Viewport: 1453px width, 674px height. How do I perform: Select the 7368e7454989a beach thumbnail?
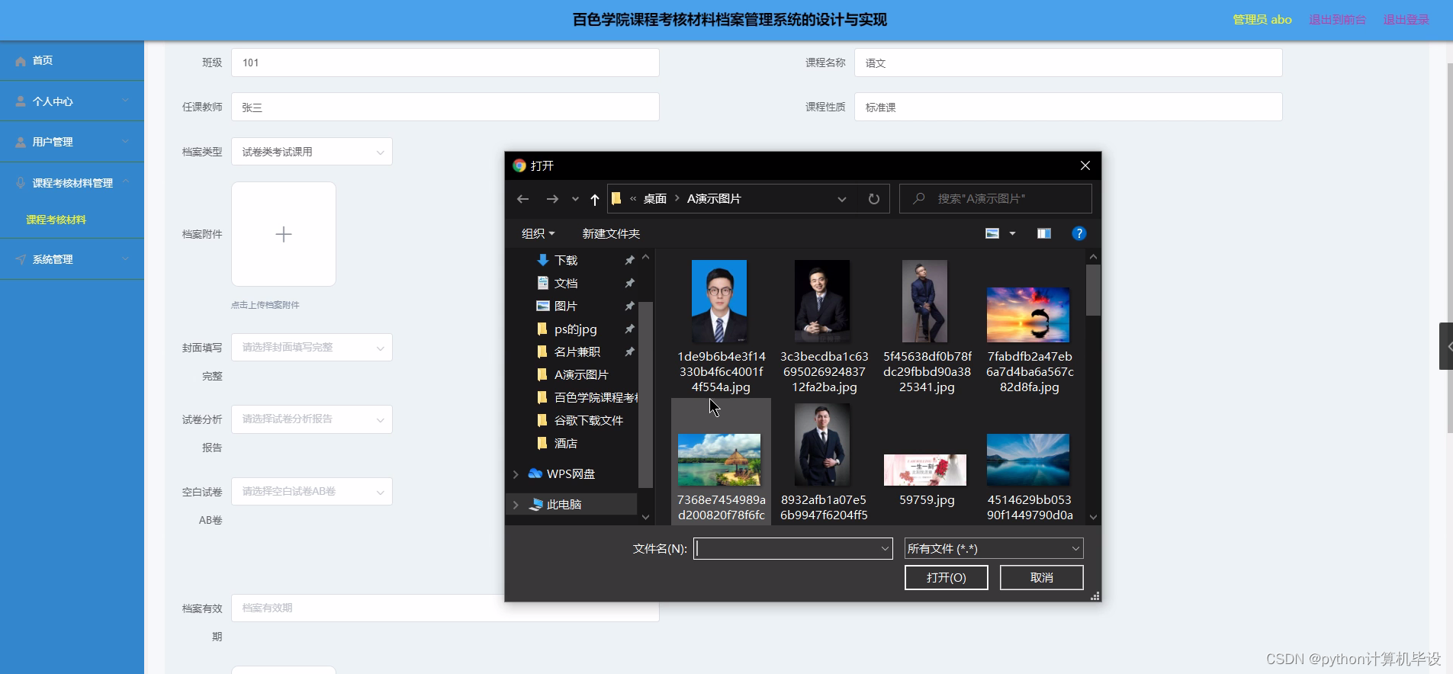pyautogui.click(x=719, y=460)
